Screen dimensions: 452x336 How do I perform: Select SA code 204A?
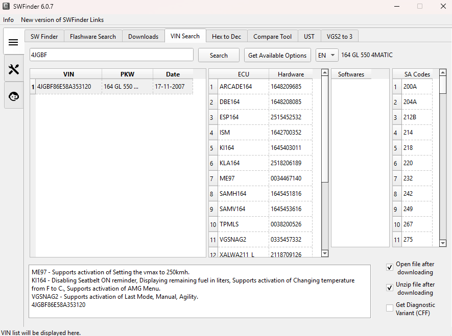coord(417,102)
